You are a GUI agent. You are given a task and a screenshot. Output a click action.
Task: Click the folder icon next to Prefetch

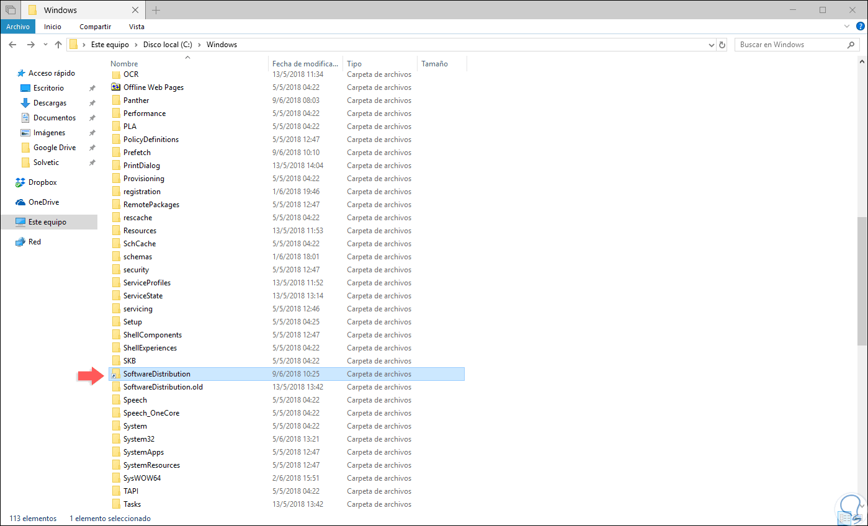pos(115,153)
